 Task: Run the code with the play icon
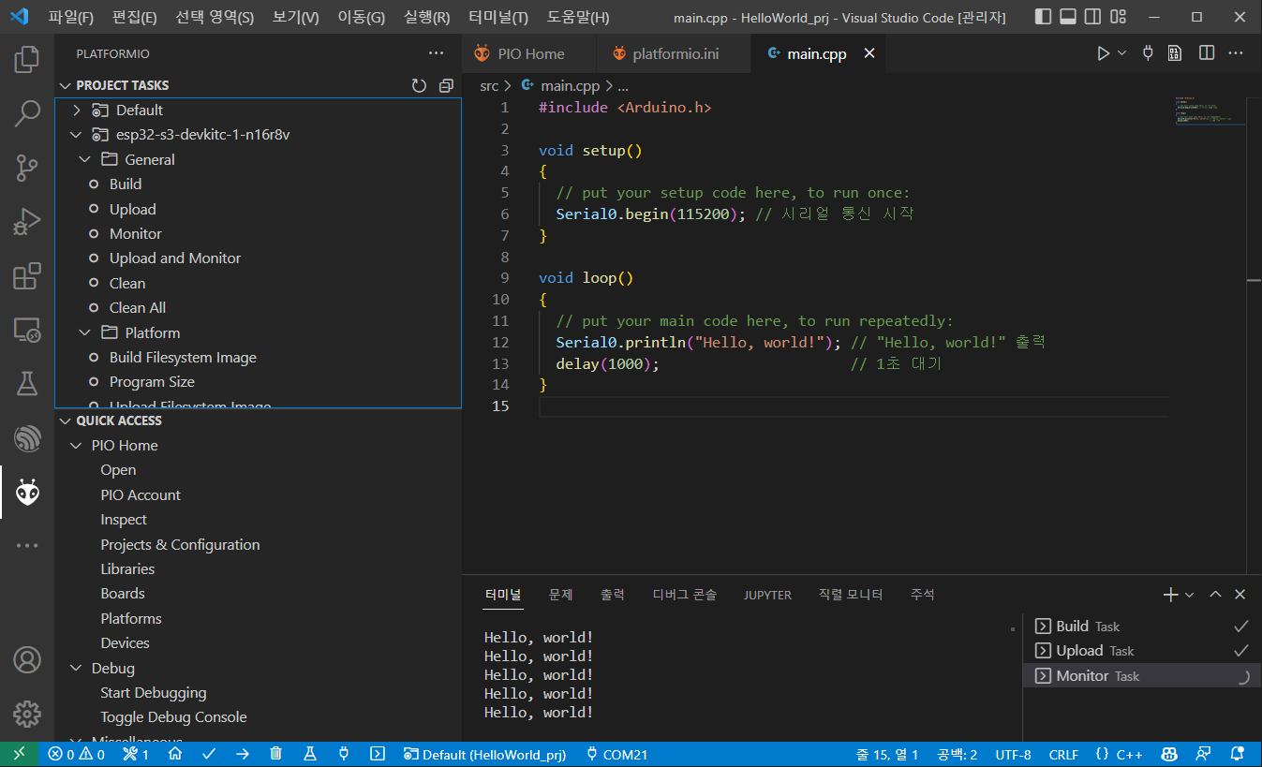(x=1104, y=53)
